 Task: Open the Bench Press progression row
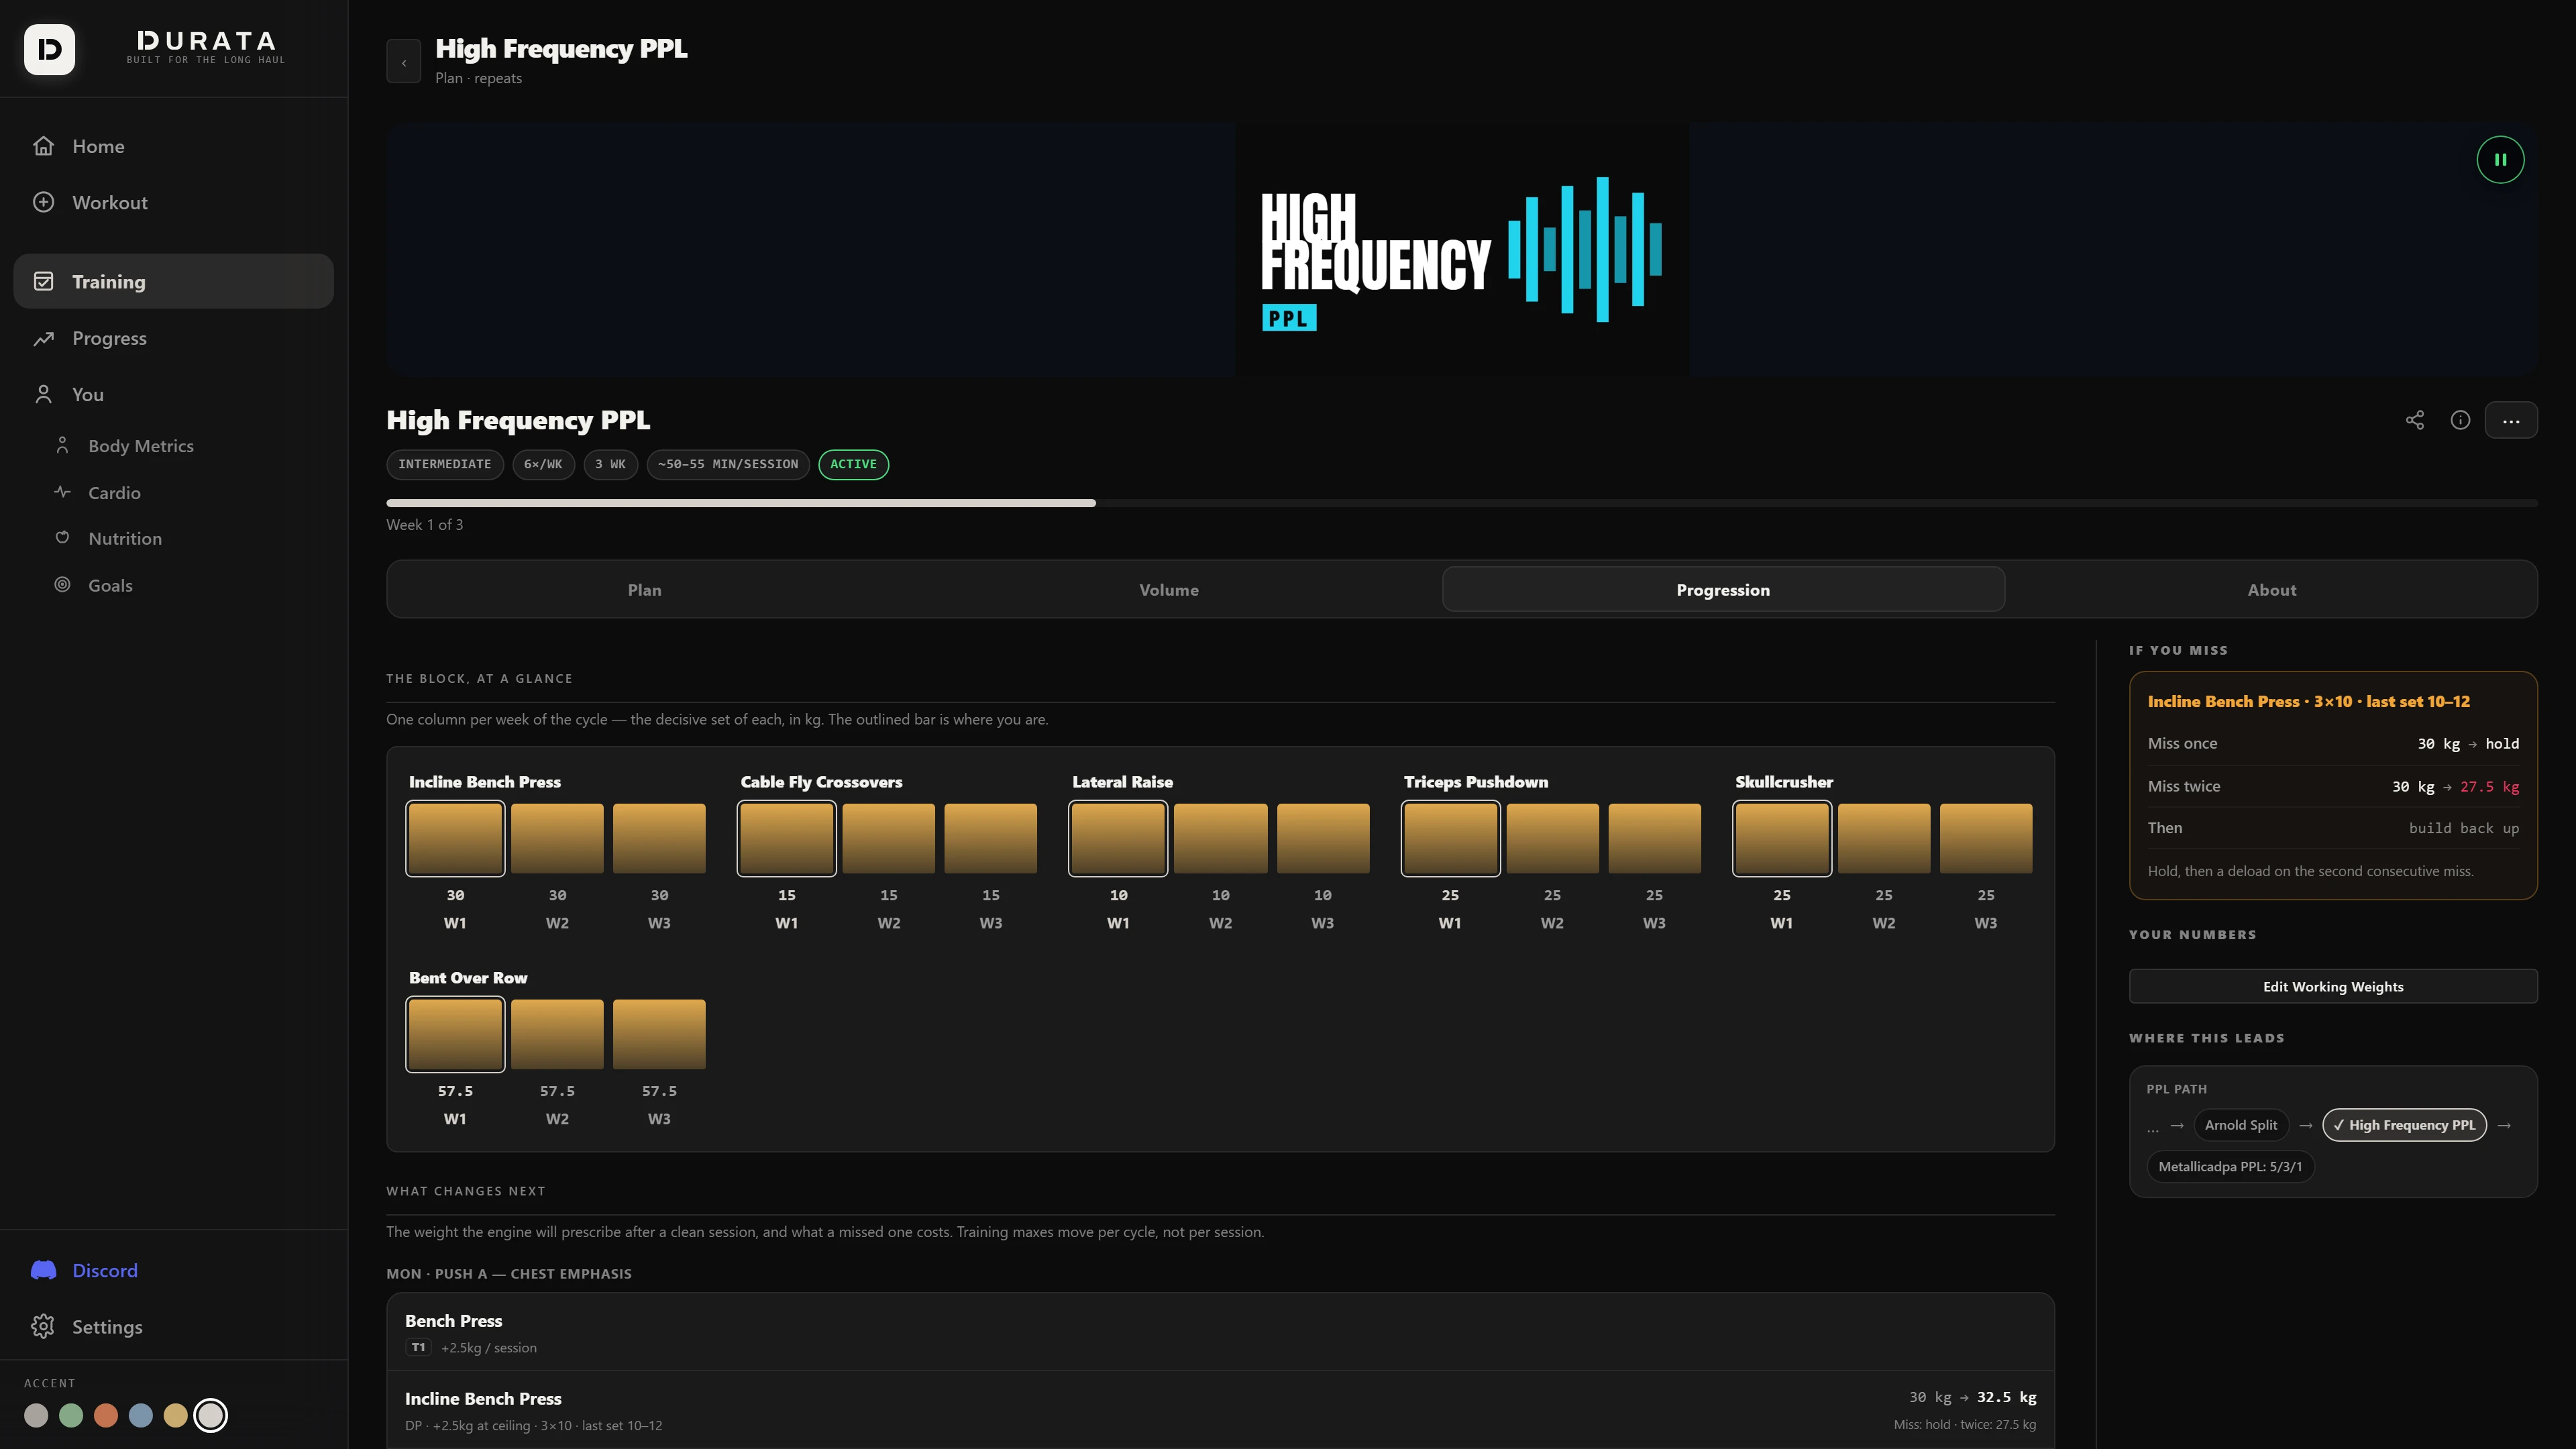tap(1220, 1332)
